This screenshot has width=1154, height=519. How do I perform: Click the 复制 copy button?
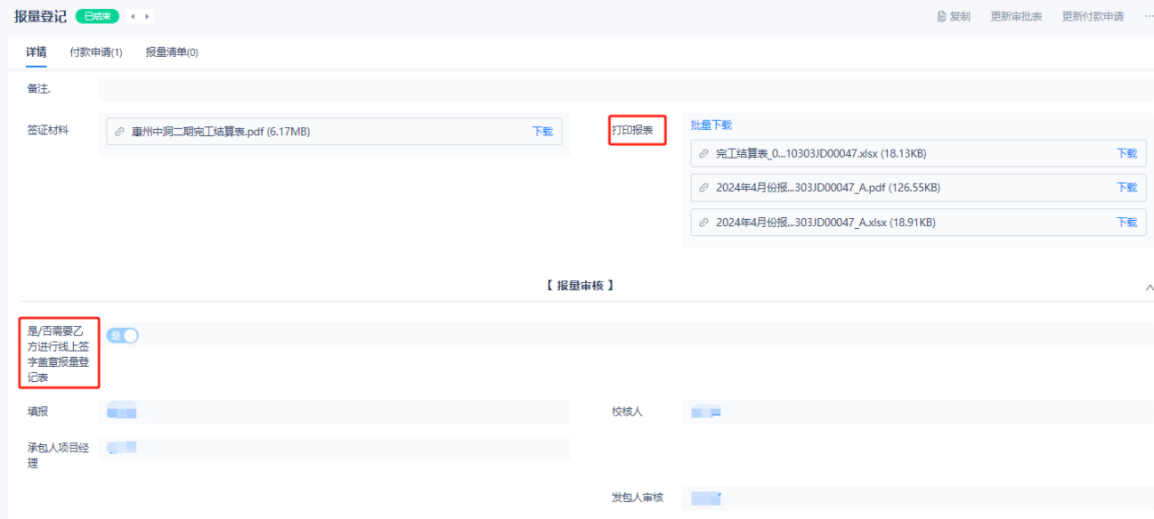[954, 16]
